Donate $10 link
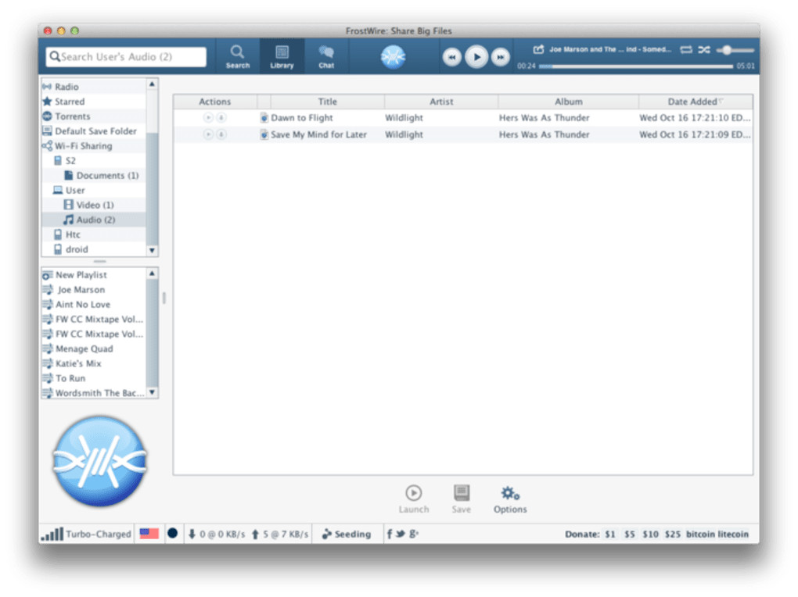Viewport: 798px width, 597px height. click(x=650, y=534)
